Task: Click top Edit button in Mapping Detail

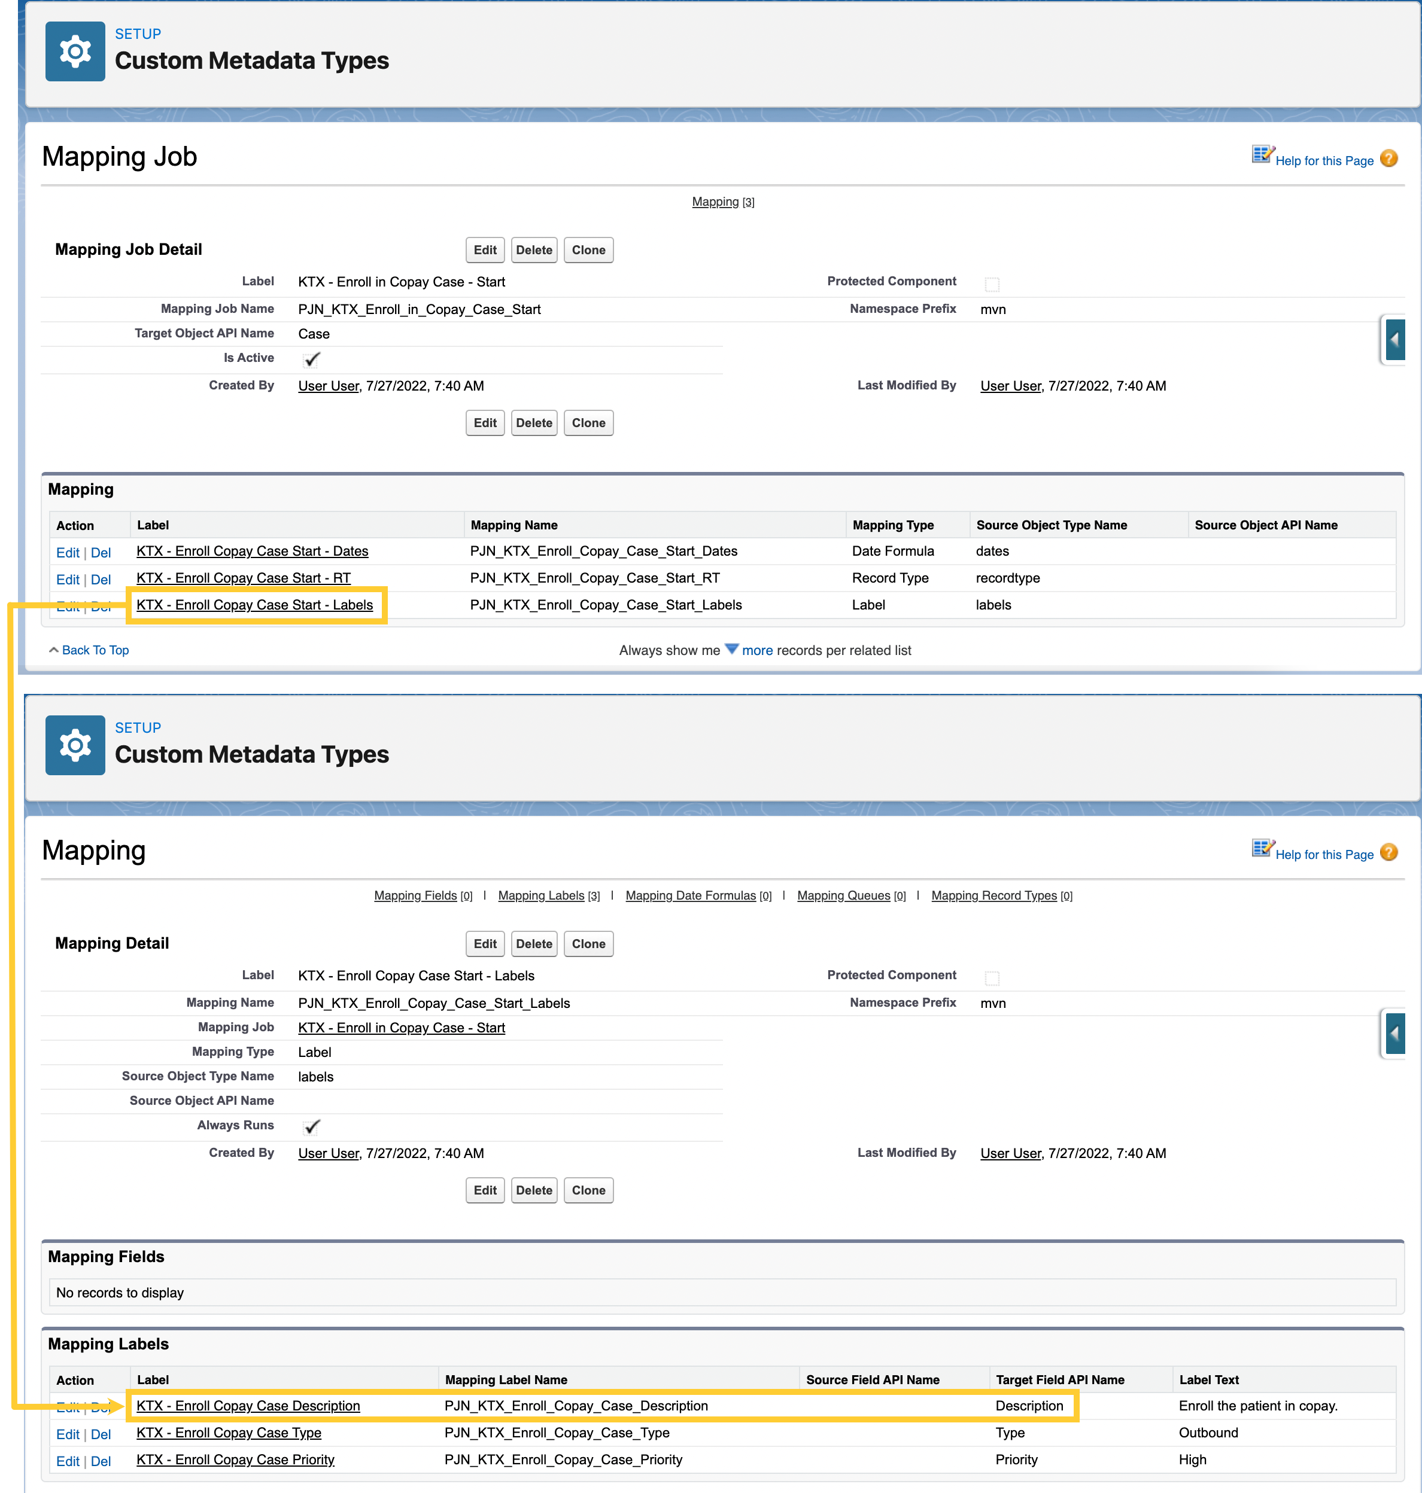Action: [485, 944]
